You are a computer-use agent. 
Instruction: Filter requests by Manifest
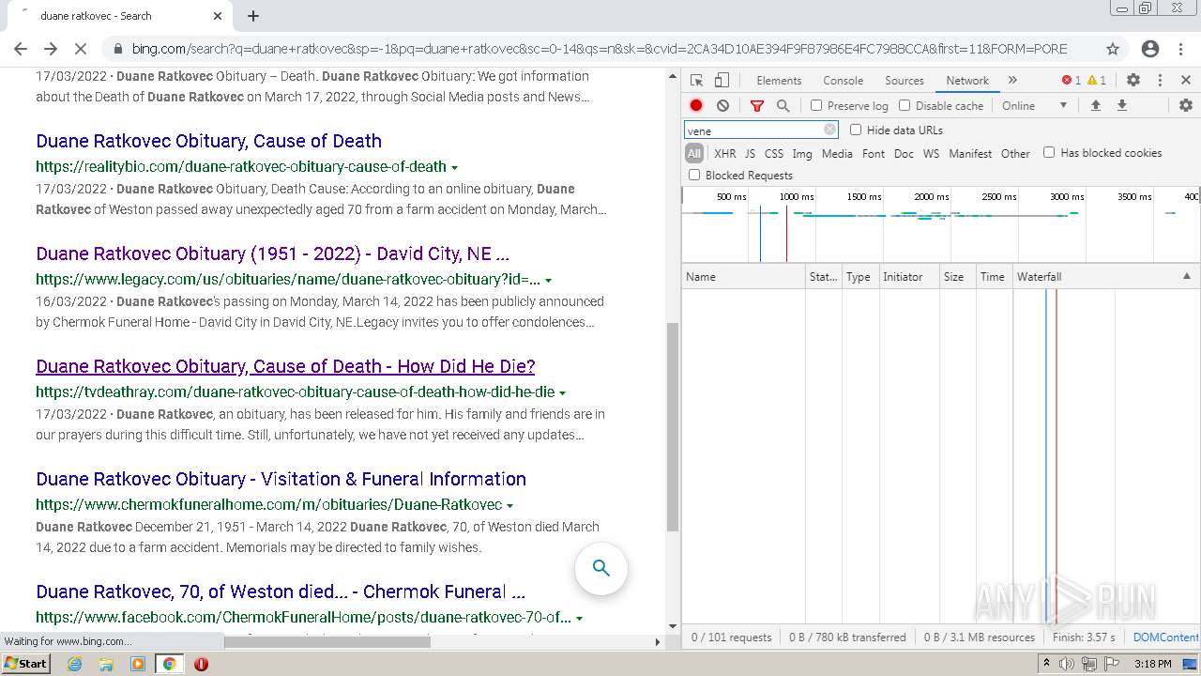[970, 153]
